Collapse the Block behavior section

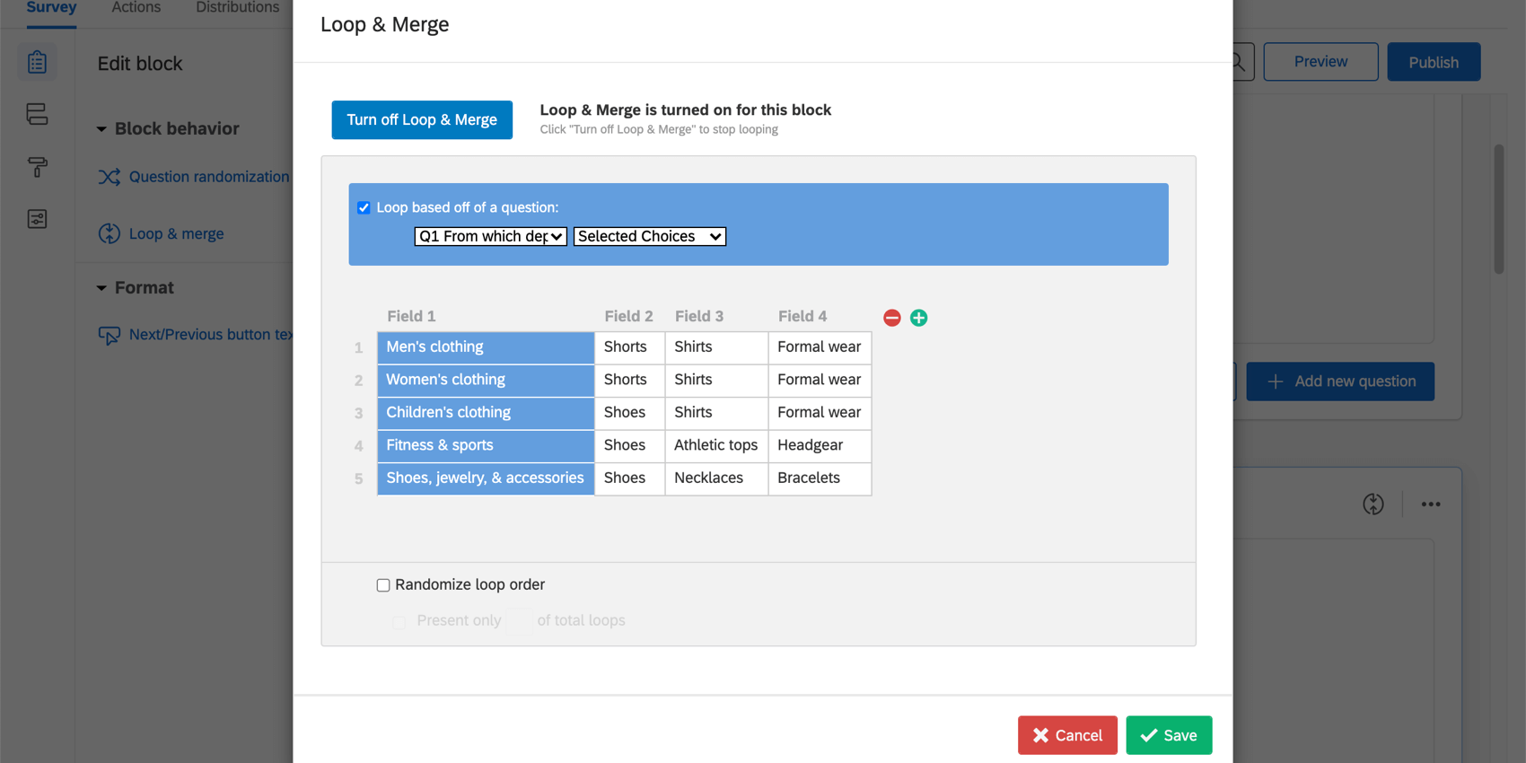click(x=101, y=129)
